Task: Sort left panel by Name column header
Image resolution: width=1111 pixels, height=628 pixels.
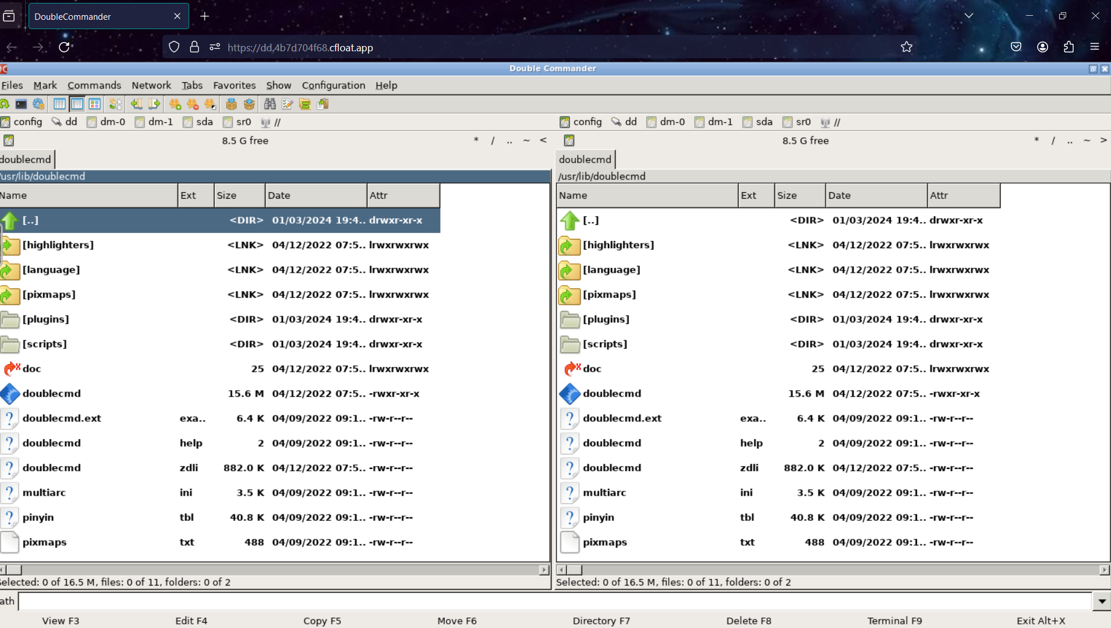Action: (89, 195)
